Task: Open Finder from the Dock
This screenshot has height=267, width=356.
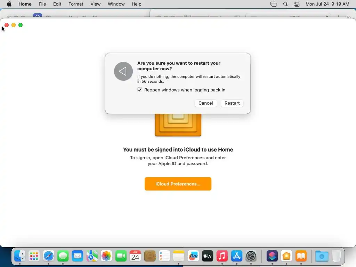Action: click(20, 256)
